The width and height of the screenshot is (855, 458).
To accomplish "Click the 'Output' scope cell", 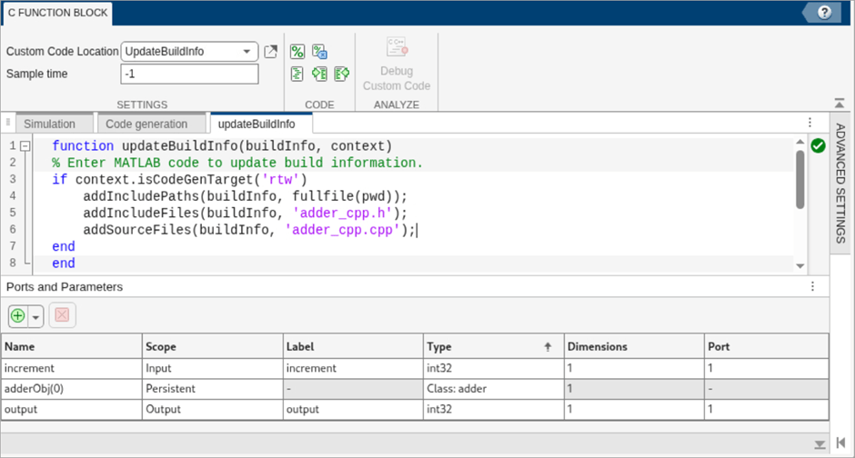I will point(212,409).
